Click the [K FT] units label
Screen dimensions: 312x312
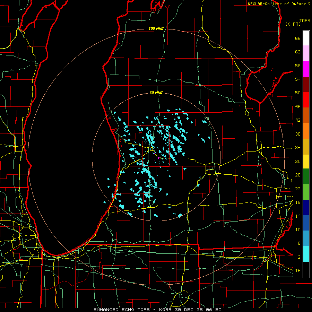coord(293,24)
